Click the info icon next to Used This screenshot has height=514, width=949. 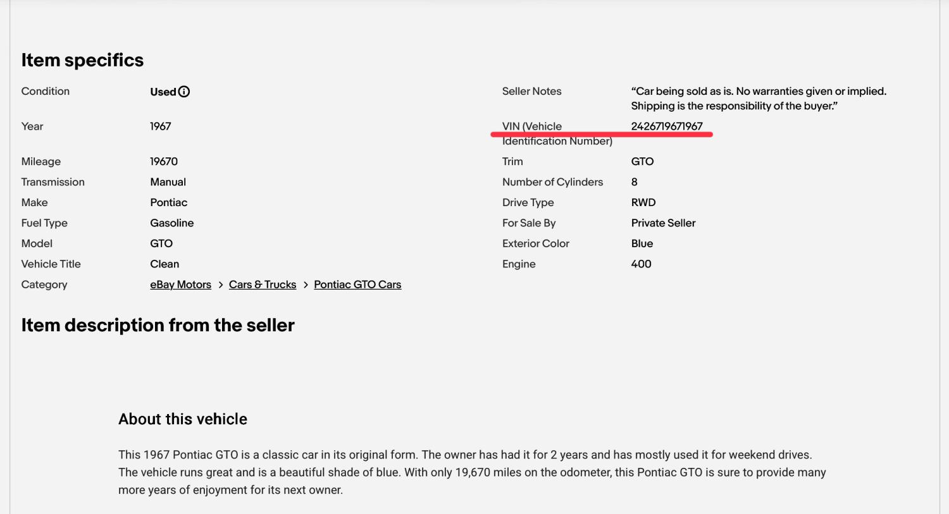(184, 92)
